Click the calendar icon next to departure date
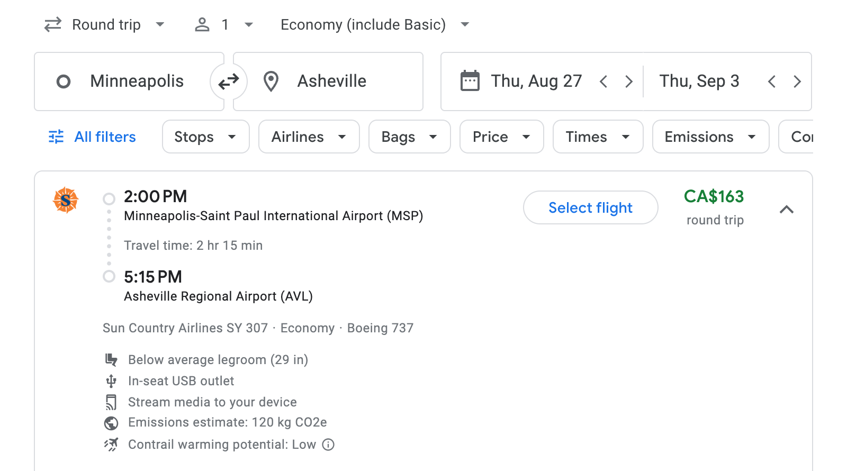Image resolution: width=847 pixels, height=471 pixels. [469, 80]
